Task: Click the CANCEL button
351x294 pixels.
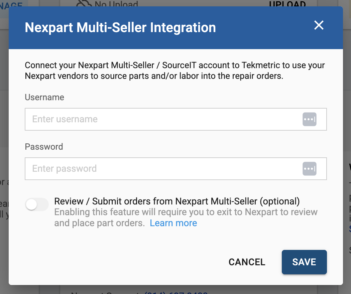Action: pyautogui.click(x=247, y=262)
